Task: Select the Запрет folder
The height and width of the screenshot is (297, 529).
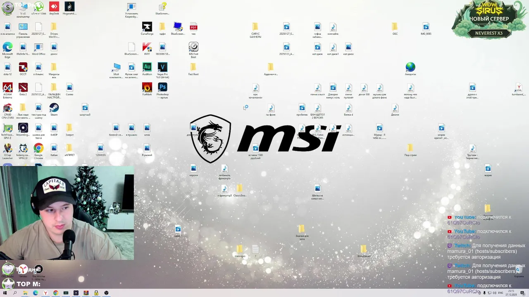Action: pos(69,130)
